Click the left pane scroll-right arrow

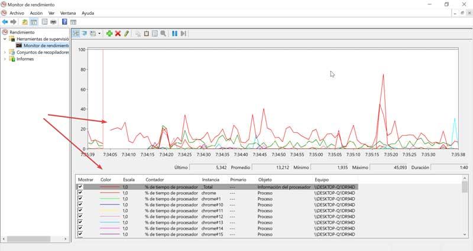point(66,239)
